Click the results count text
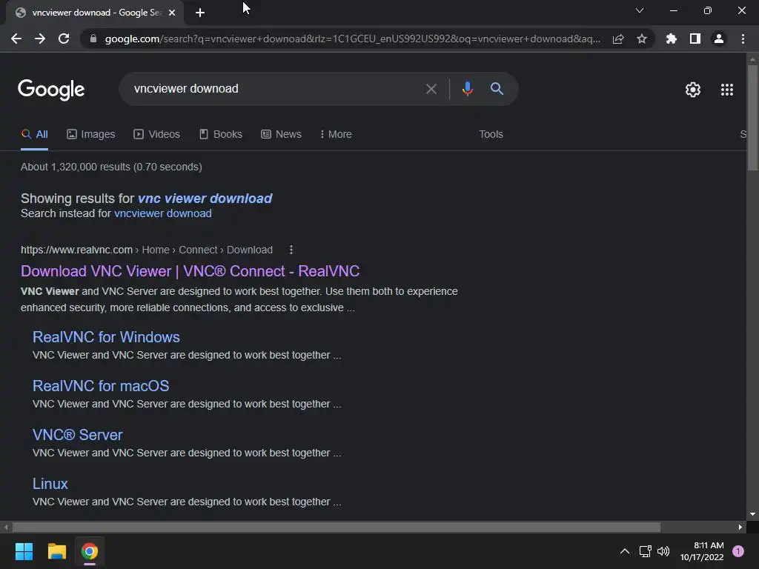The image size is (759, 569). [x=111, y=167]
